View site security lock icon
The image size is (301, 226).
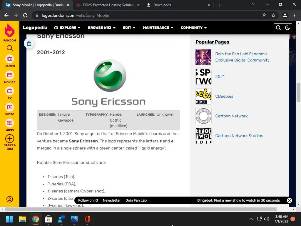[37, 15]
